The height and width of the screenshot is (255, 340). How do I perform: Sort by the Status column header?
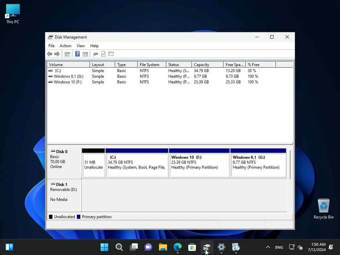coord(179,65)
